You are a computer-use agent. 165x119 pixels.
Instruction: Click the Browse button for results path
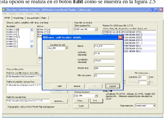click(x=59, y=101)
